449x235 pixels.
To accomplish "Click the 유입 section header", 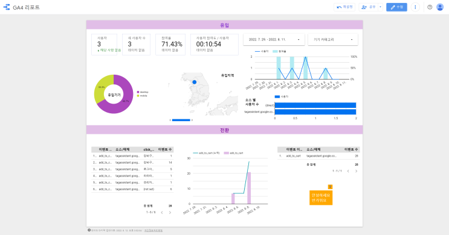I will (225, 25).
